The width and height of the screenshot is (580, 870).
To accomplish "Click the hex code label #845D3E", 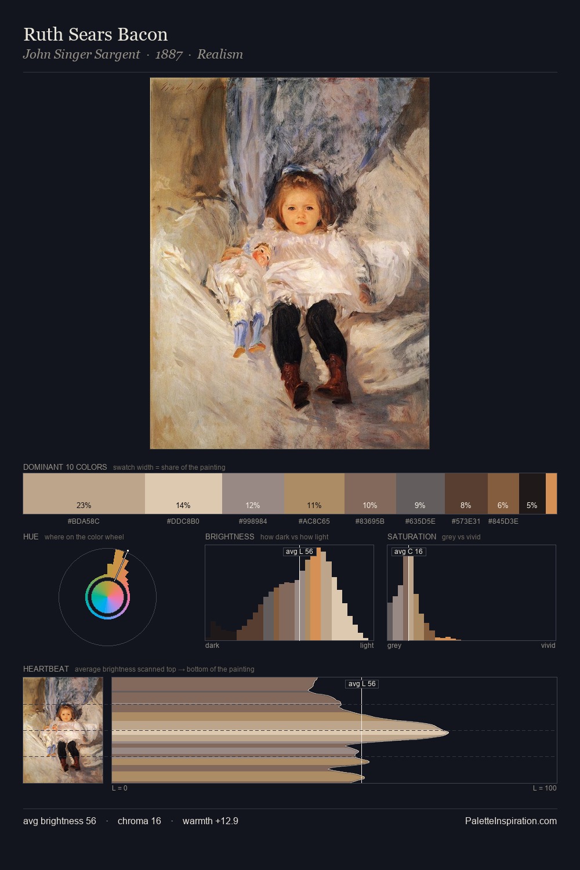I will [x=503, y=521].
